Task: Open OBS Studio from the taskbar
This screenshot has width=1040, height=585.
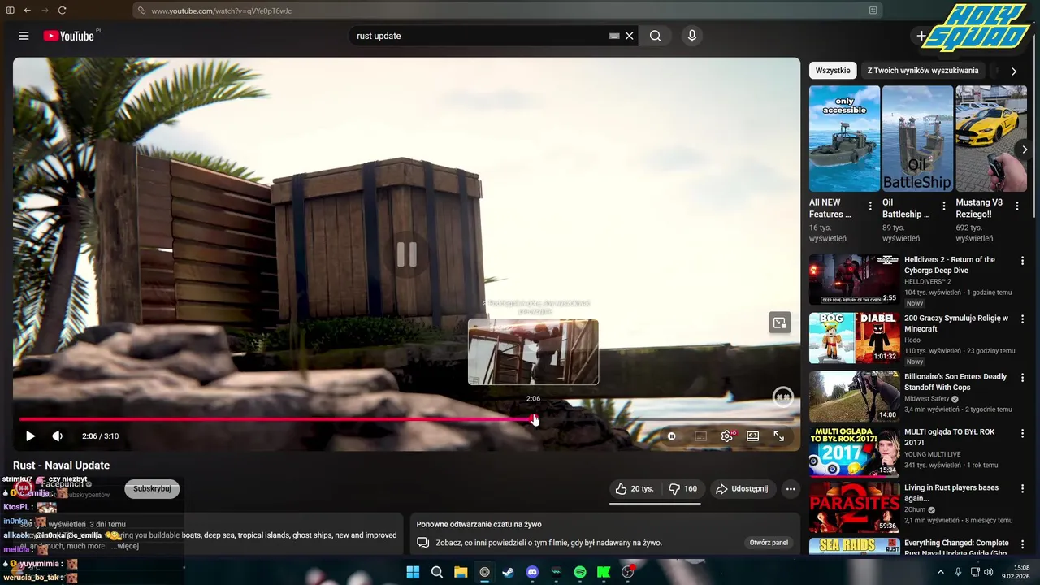Action: [628, 573]
